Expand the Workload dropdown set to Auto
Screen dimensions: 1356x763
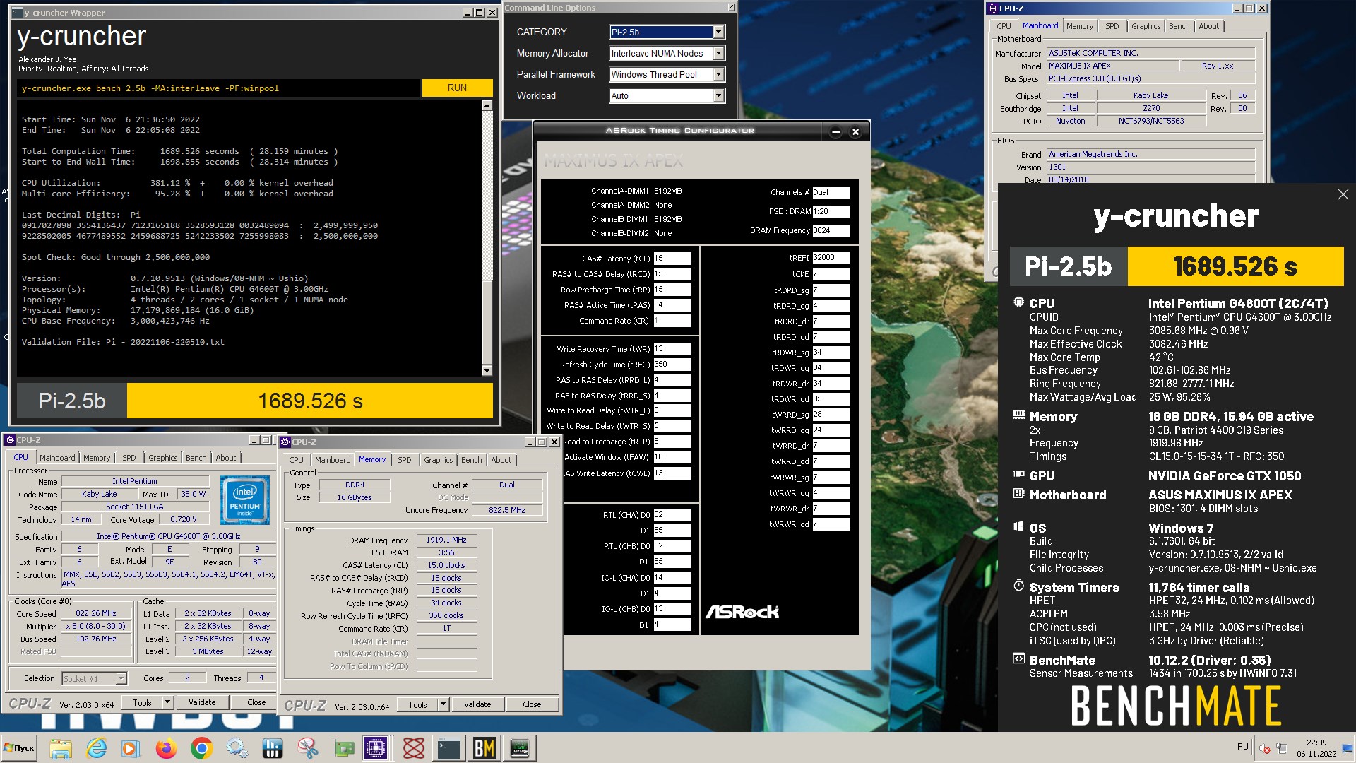[718, 96]
